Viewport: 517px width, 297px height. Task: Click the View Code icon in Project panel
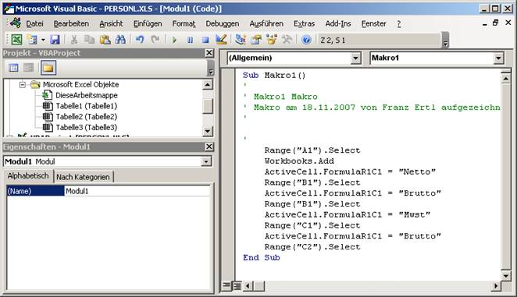pyautogui.click(x=13, y=68)
